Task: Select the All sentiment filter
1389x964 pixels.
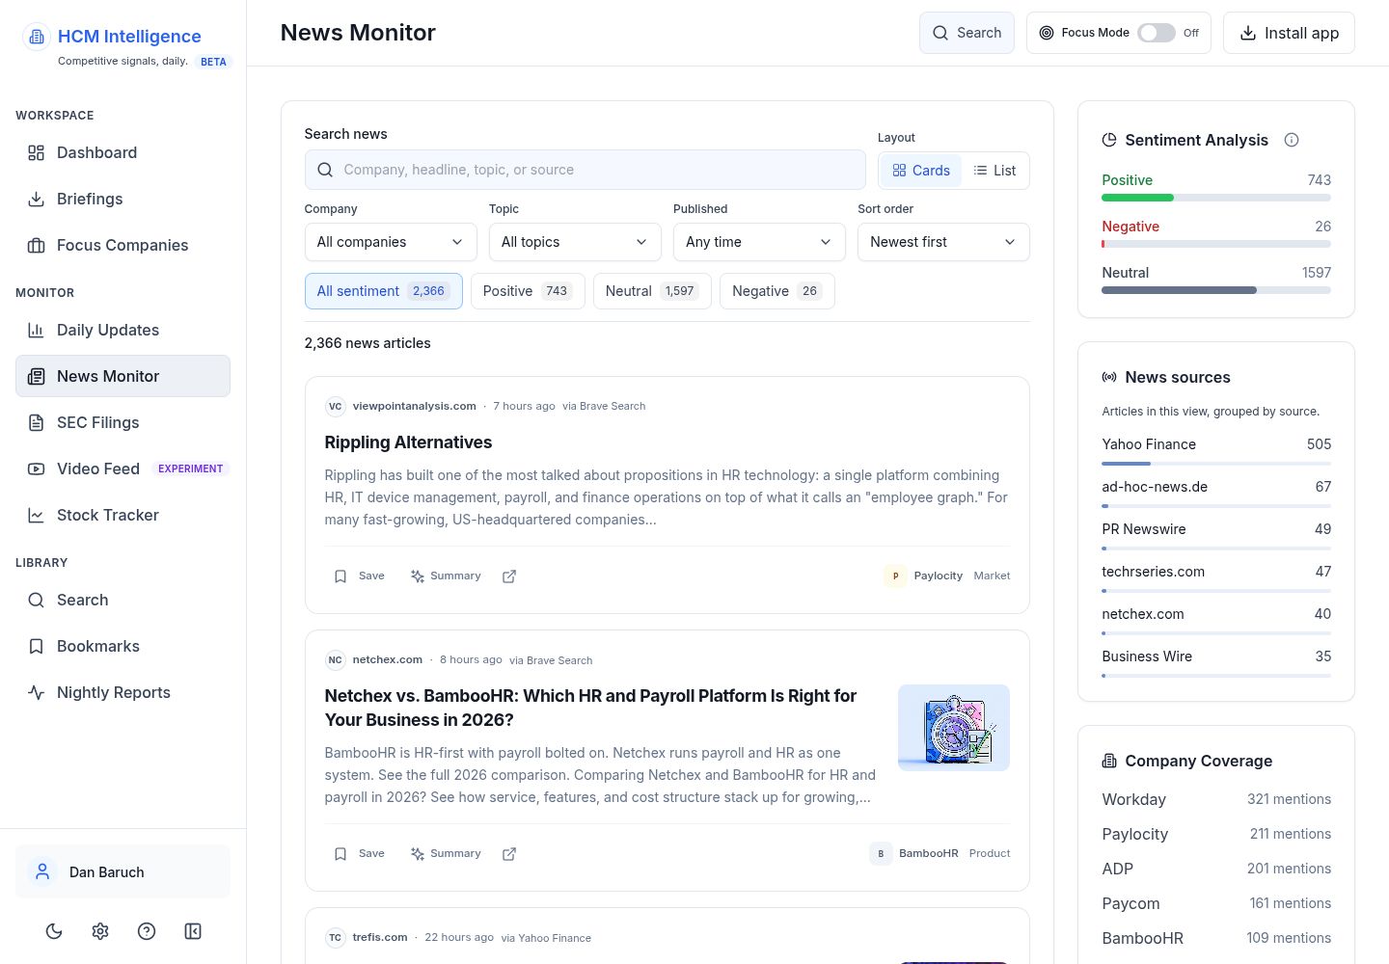Action: 384,291
